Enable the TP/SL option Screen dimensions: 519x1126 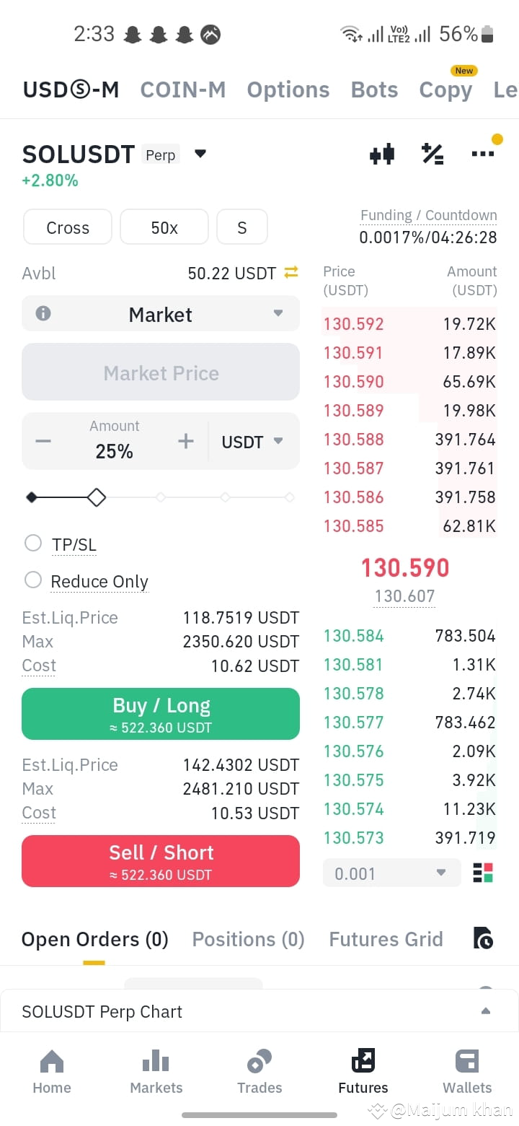(33, 543)
